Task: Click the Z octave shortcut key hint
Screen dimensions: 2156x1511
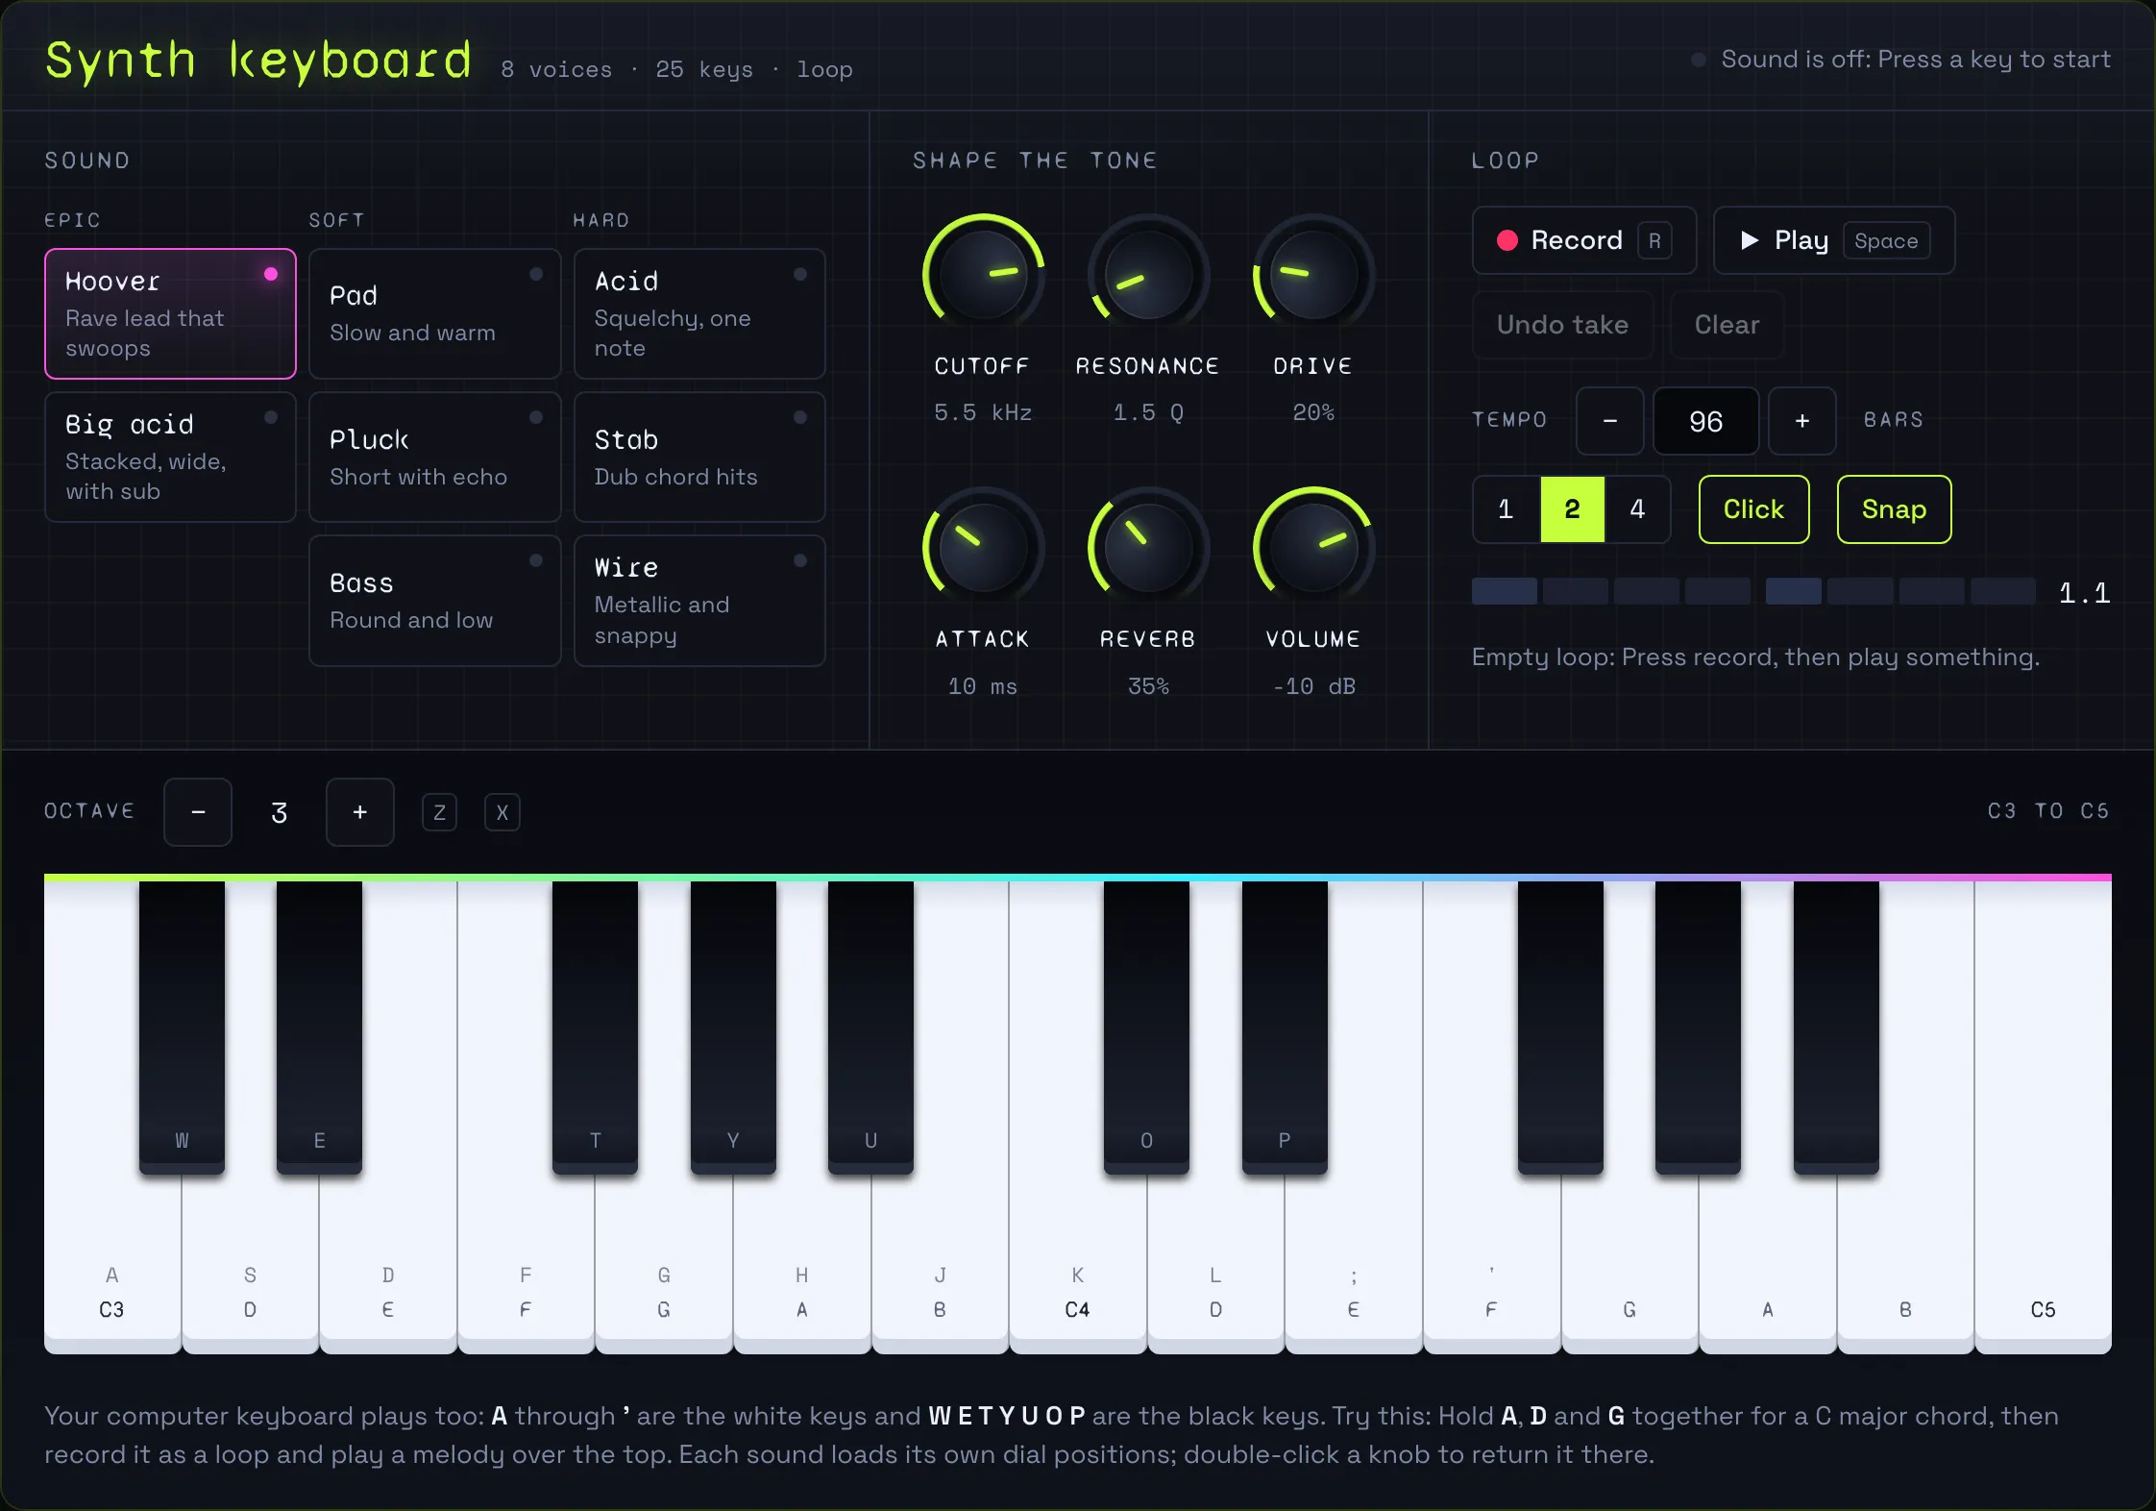Action: tap(439, 812)
